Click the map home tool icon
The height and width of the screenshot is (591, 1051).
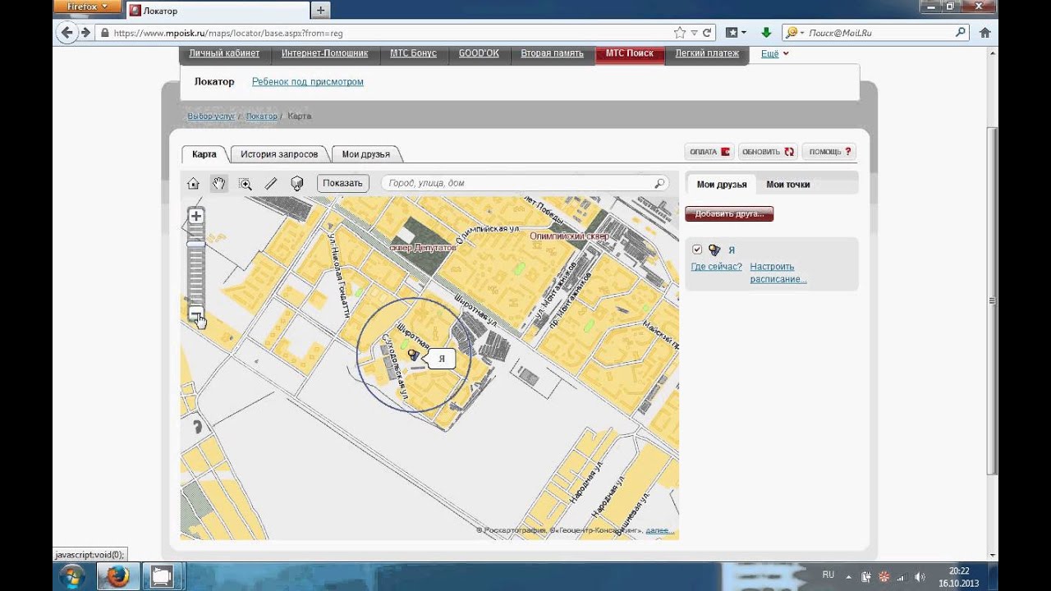(194, 184)
